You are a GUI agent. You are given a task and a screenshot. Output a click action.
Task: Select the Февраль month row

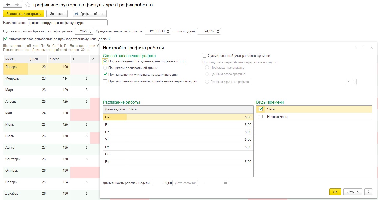pos(51,80)
